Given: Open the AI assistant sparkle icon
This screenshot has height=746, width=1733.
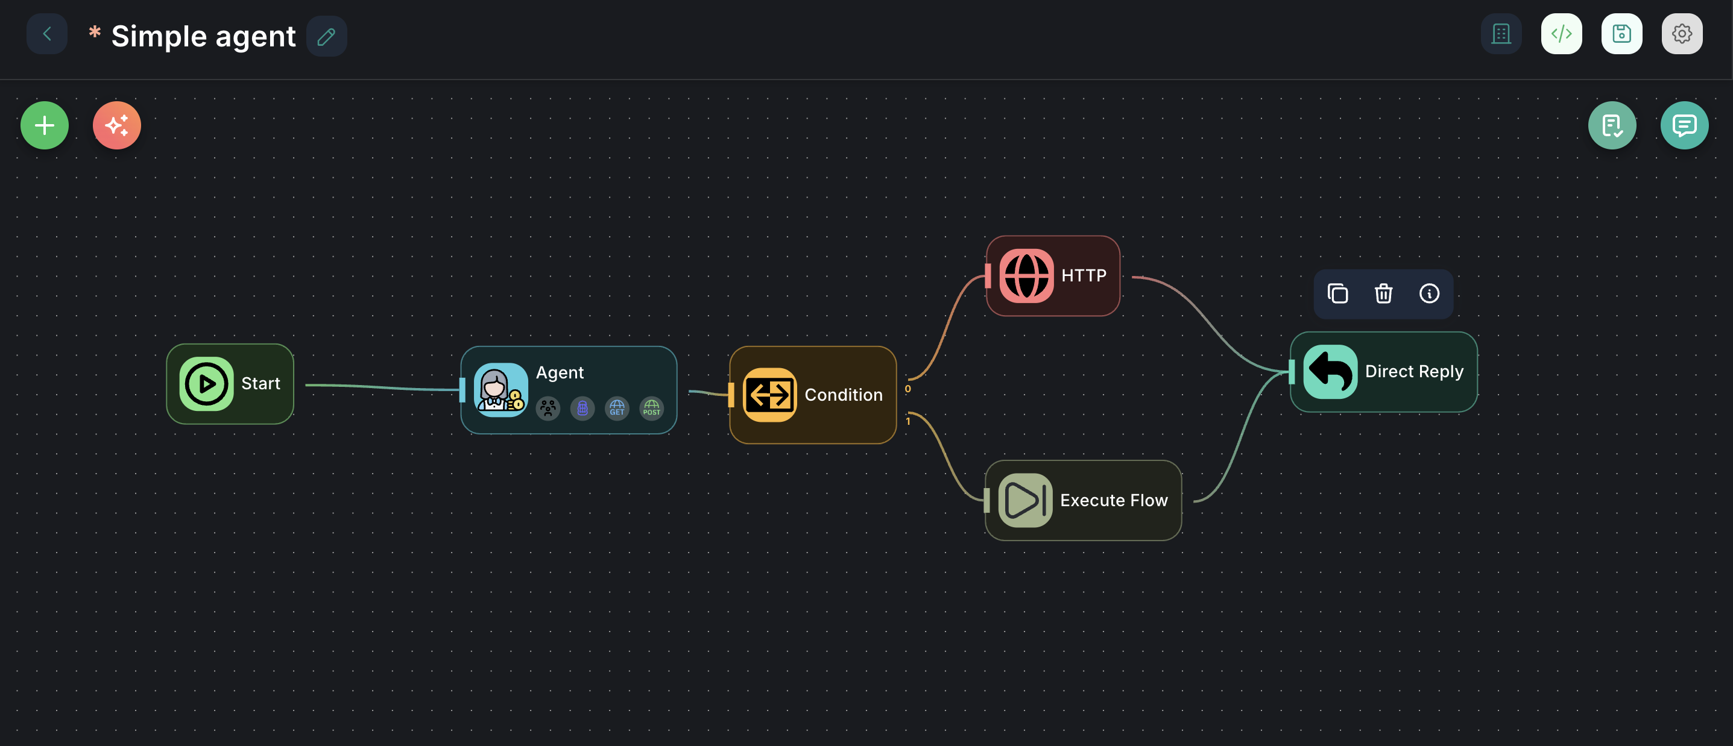Looking at the screenshot, I should (x=116, y=125).
